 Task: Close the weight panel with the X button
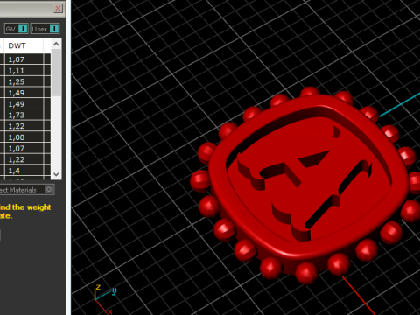pyautogui.click(x=58, y=8)
